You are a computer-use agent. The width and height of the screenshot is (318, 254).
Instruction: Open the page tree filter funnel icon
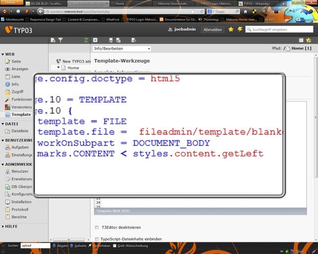(60, 40)
